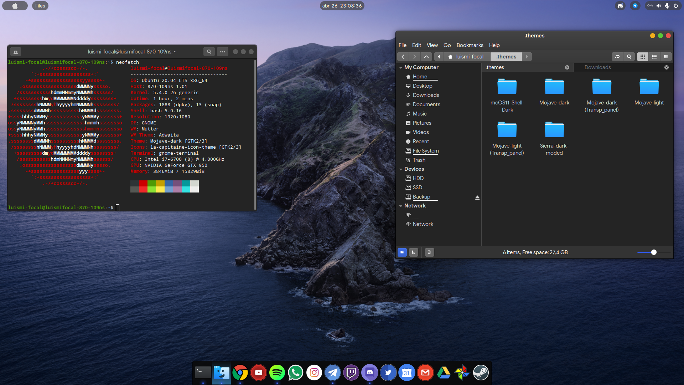The height and width of the screenshot is (385, 684).
Task: Click the Finder icon in the dock
Action: pos(221,372)
